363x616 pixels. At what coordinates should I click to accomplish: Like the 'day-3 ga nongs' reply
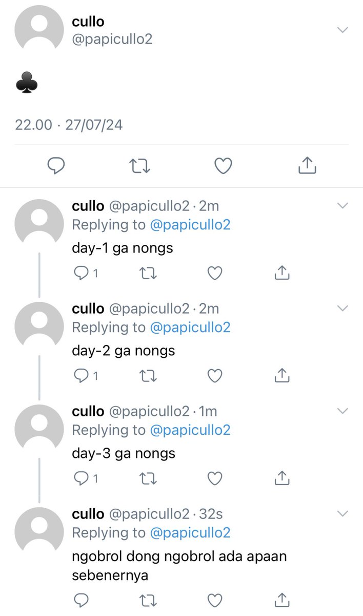pyautogui.click(x=214, y=479)
